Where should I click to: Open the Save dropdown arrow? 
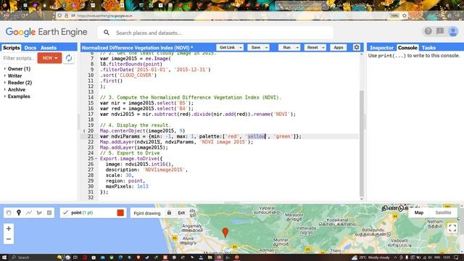(266, 47)
